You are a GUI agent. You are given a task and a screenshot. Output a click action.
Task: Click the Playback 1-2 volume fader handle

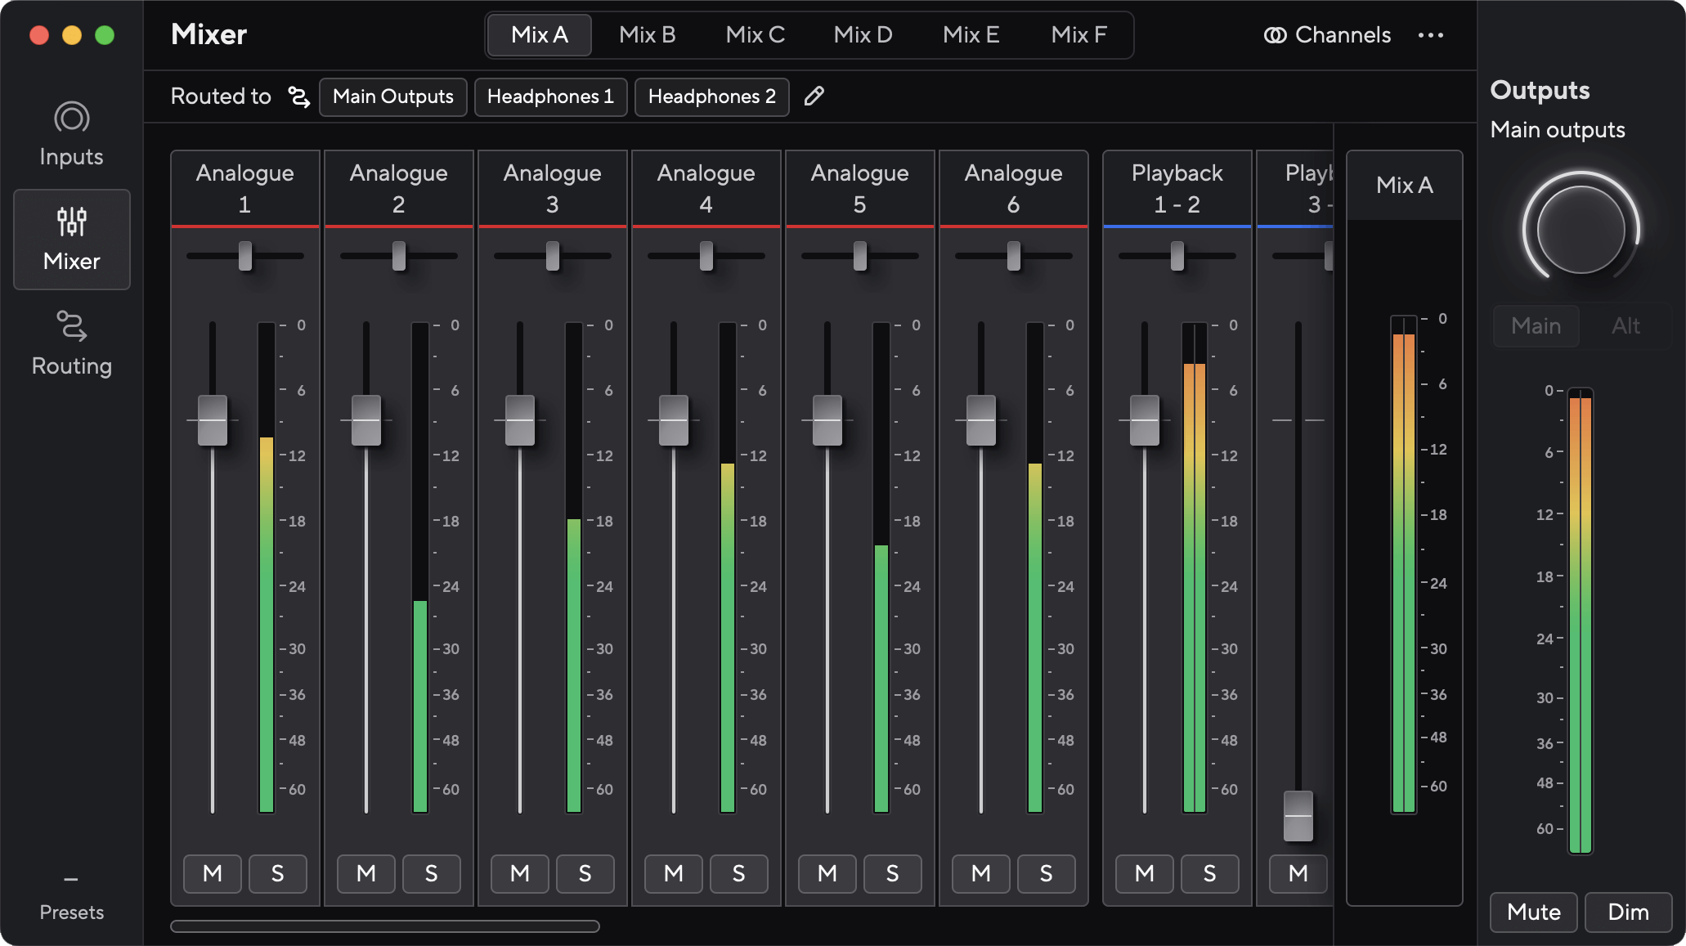(x=1145, y=420)
